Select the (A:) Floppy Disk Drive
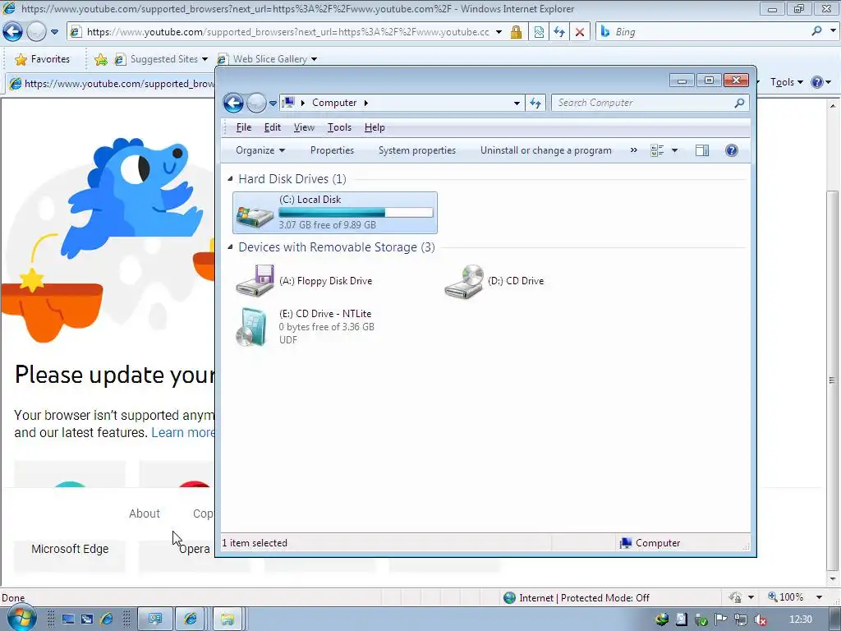The width and height of the screenshot is (841, 631). click(x=305, y=281)
